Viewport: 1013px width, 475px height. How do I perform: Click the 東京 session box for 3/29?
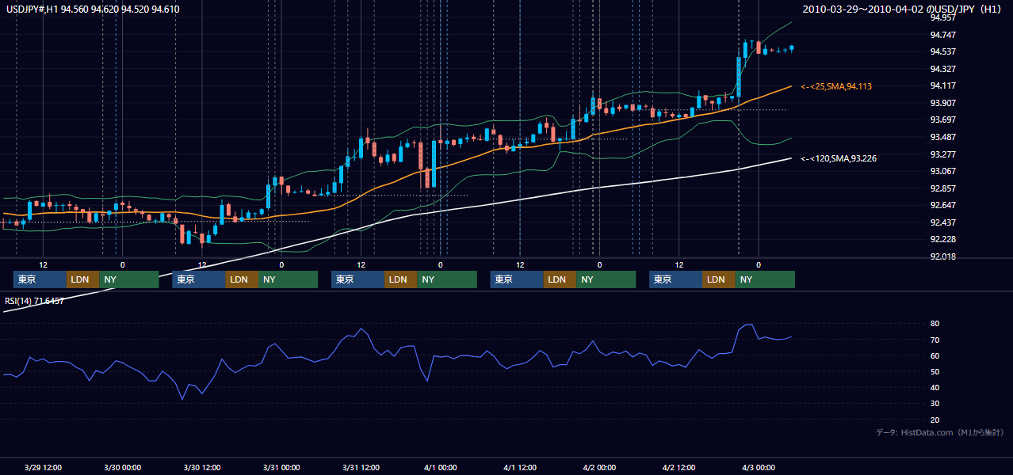pos(40,279)
